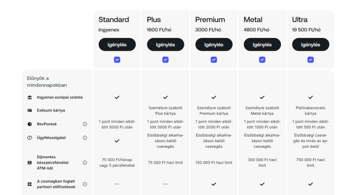Uncheck the Standard plan checkbox

117,60
